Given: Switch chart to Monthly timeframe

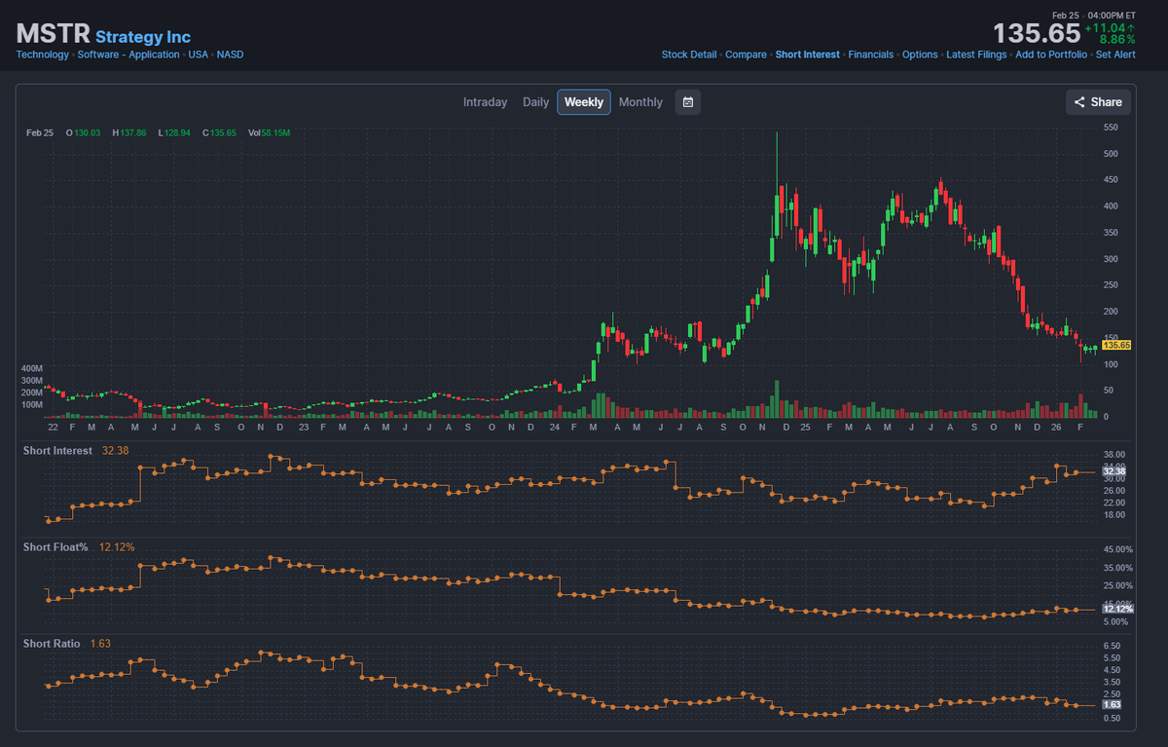Looking at the screenshot, I should [640, 102].
